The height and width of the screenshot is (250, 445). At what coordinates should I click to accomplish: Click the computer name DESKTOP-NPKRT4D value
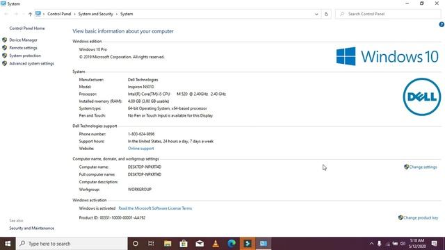tap(145, 167)
